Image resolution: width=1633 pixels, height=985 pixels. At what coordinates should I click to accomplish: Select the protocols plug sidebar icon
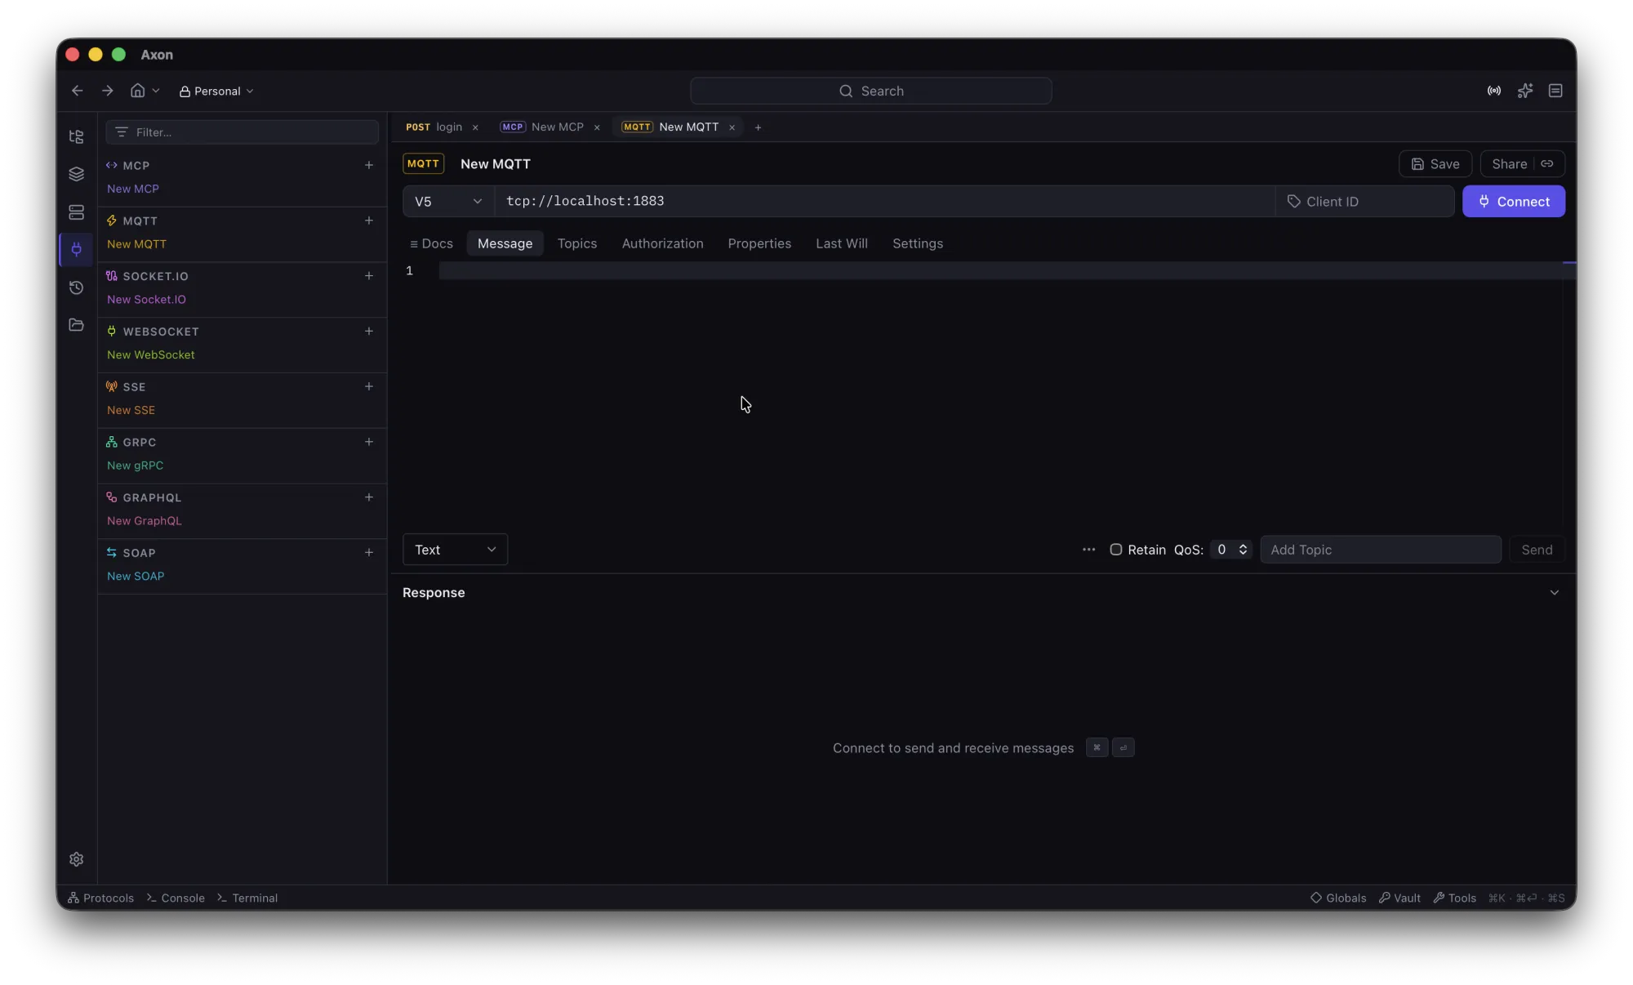point(76,249)
